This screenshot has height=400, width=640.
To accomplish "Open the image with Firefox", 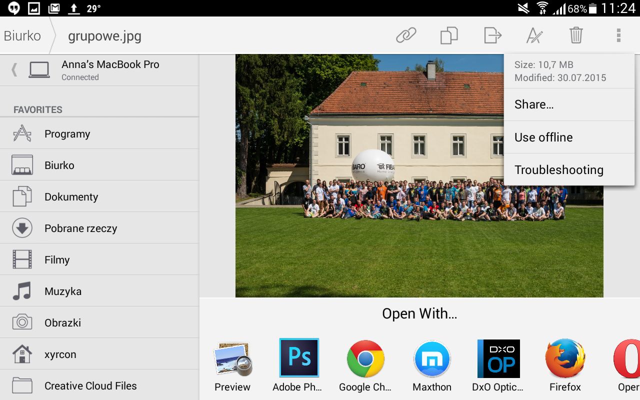I will [565, 366].
